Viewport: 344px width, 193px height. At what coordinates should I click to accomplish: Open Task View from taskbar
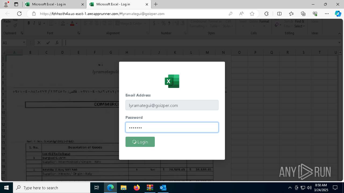[97, 188]
